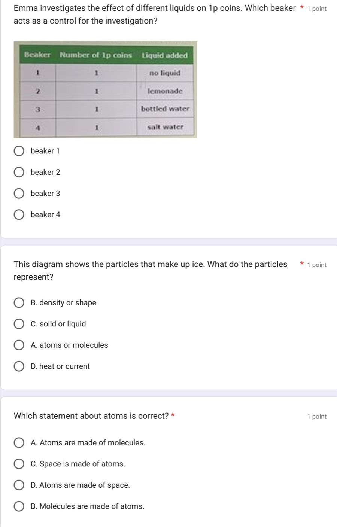The height and width of the screenshot is (527, 337).
Task: Select 'A. Atoms are made of molecules.'
Action: [x=19, y=443]
